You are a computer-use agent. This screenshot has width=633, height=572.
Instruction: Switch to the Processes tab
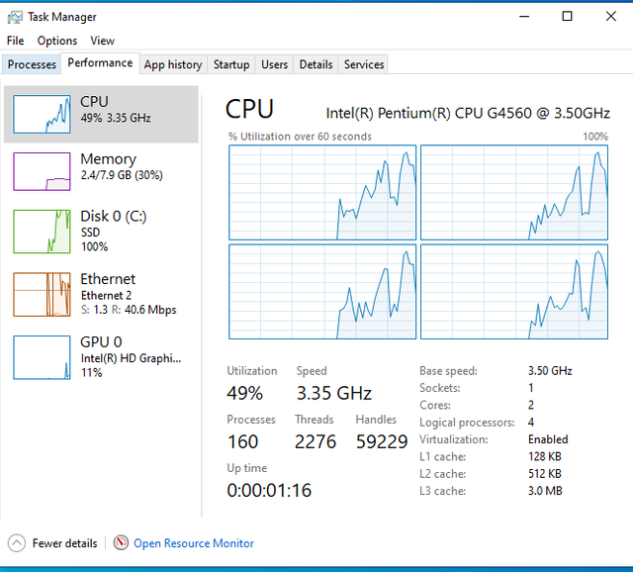[x=32, y=64]
